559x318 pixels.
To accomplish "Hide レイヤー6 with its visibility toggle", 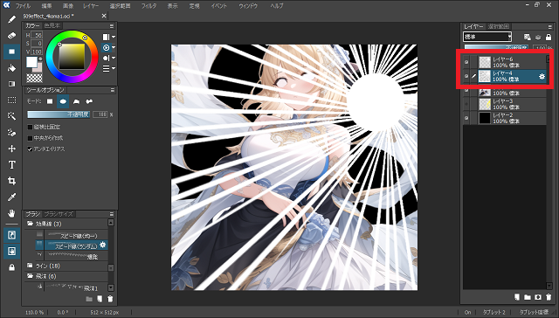I will click(466, 62).
